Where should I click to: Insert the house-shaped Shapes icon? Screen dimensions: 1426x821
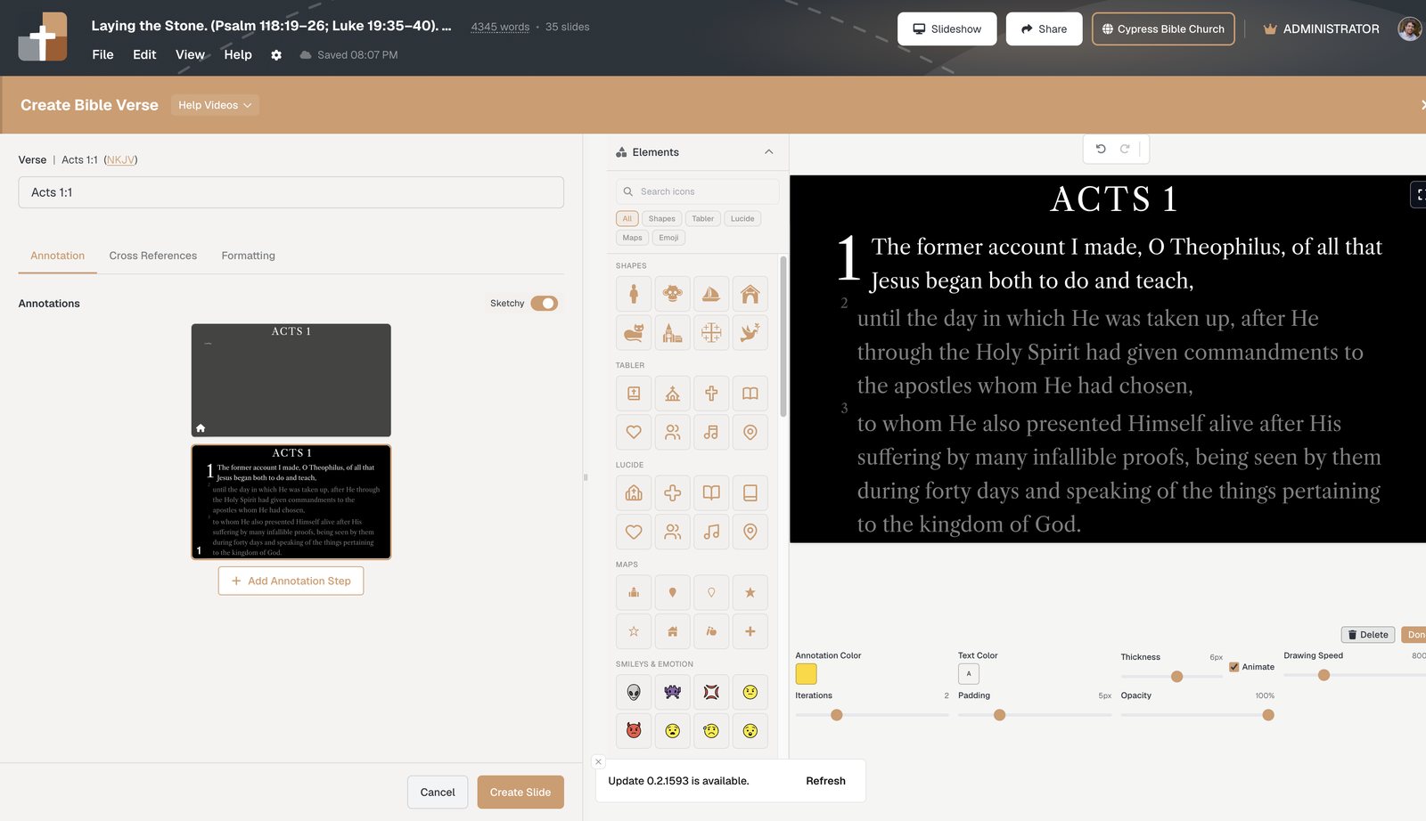750,294
